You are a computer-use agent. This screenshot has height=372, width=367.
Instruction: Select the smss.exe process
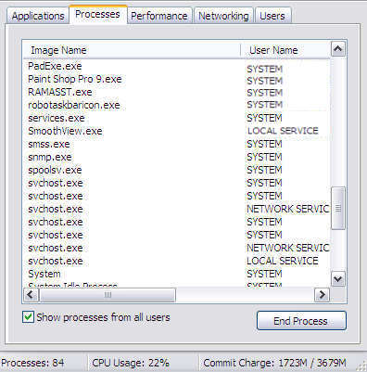click(49, 144)
